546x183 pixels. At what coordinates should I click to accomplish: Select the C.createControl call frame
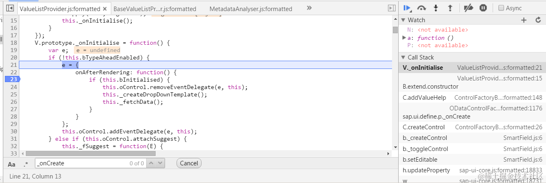[x=472, y=127]
